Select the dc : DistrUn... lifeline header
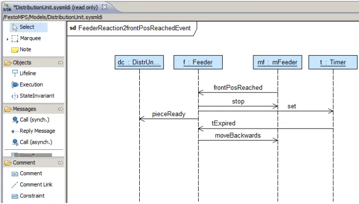The width and height of the screenshot is (359, 204). (139, 62)
